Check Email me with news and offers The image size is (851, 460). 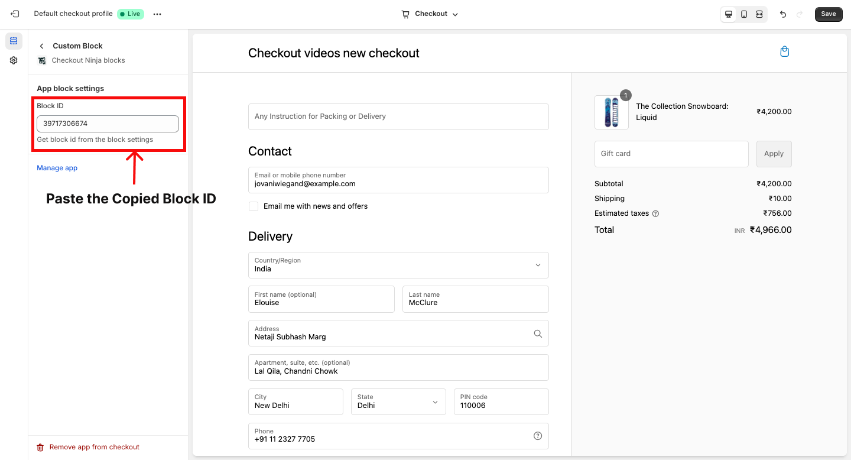254,206
